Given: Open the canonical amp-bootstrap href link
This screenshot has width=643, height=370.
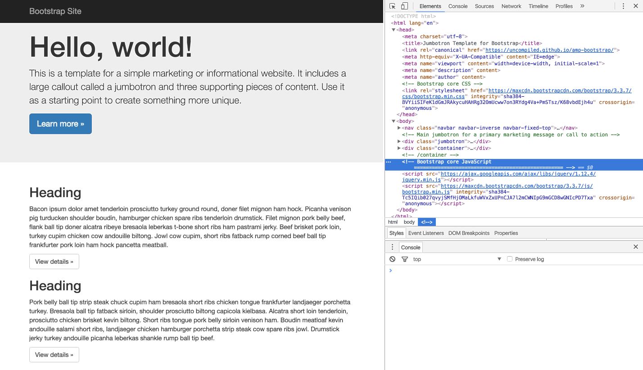Looking at the screenshot, I should pos(549,50).
